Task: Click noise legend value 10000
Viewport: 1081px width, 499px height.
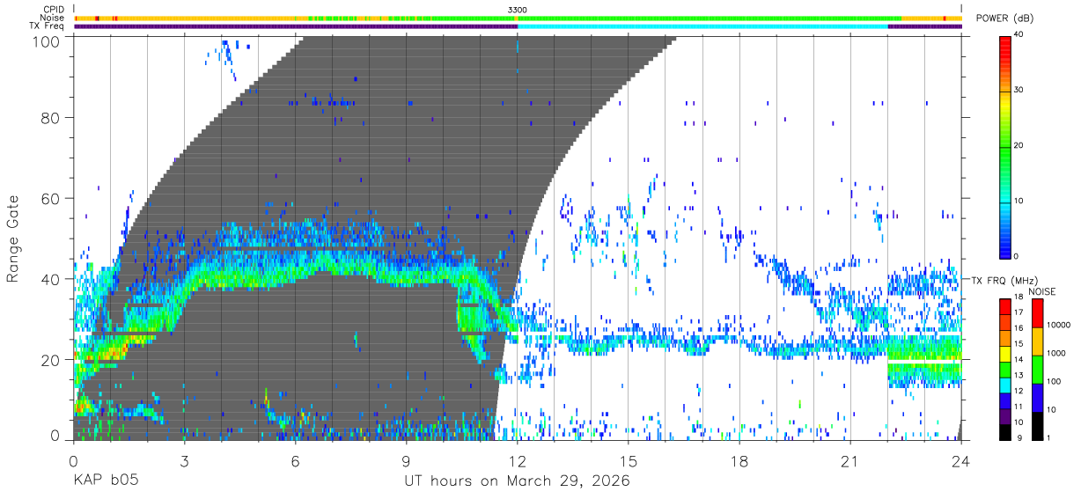Action: pos(1060,326)
